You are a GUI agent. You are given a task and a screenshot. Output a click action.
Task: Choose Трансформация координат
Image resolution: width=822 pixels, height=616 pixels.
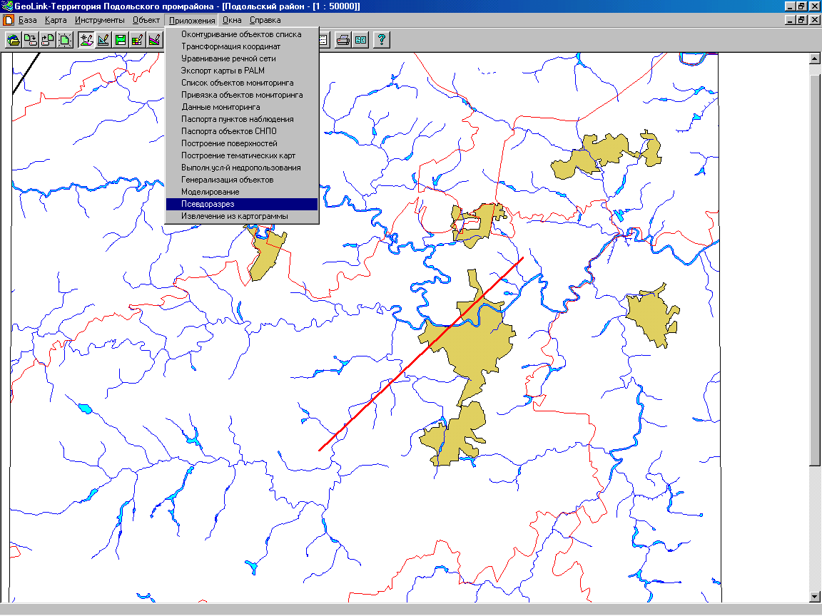coord(242,46)
